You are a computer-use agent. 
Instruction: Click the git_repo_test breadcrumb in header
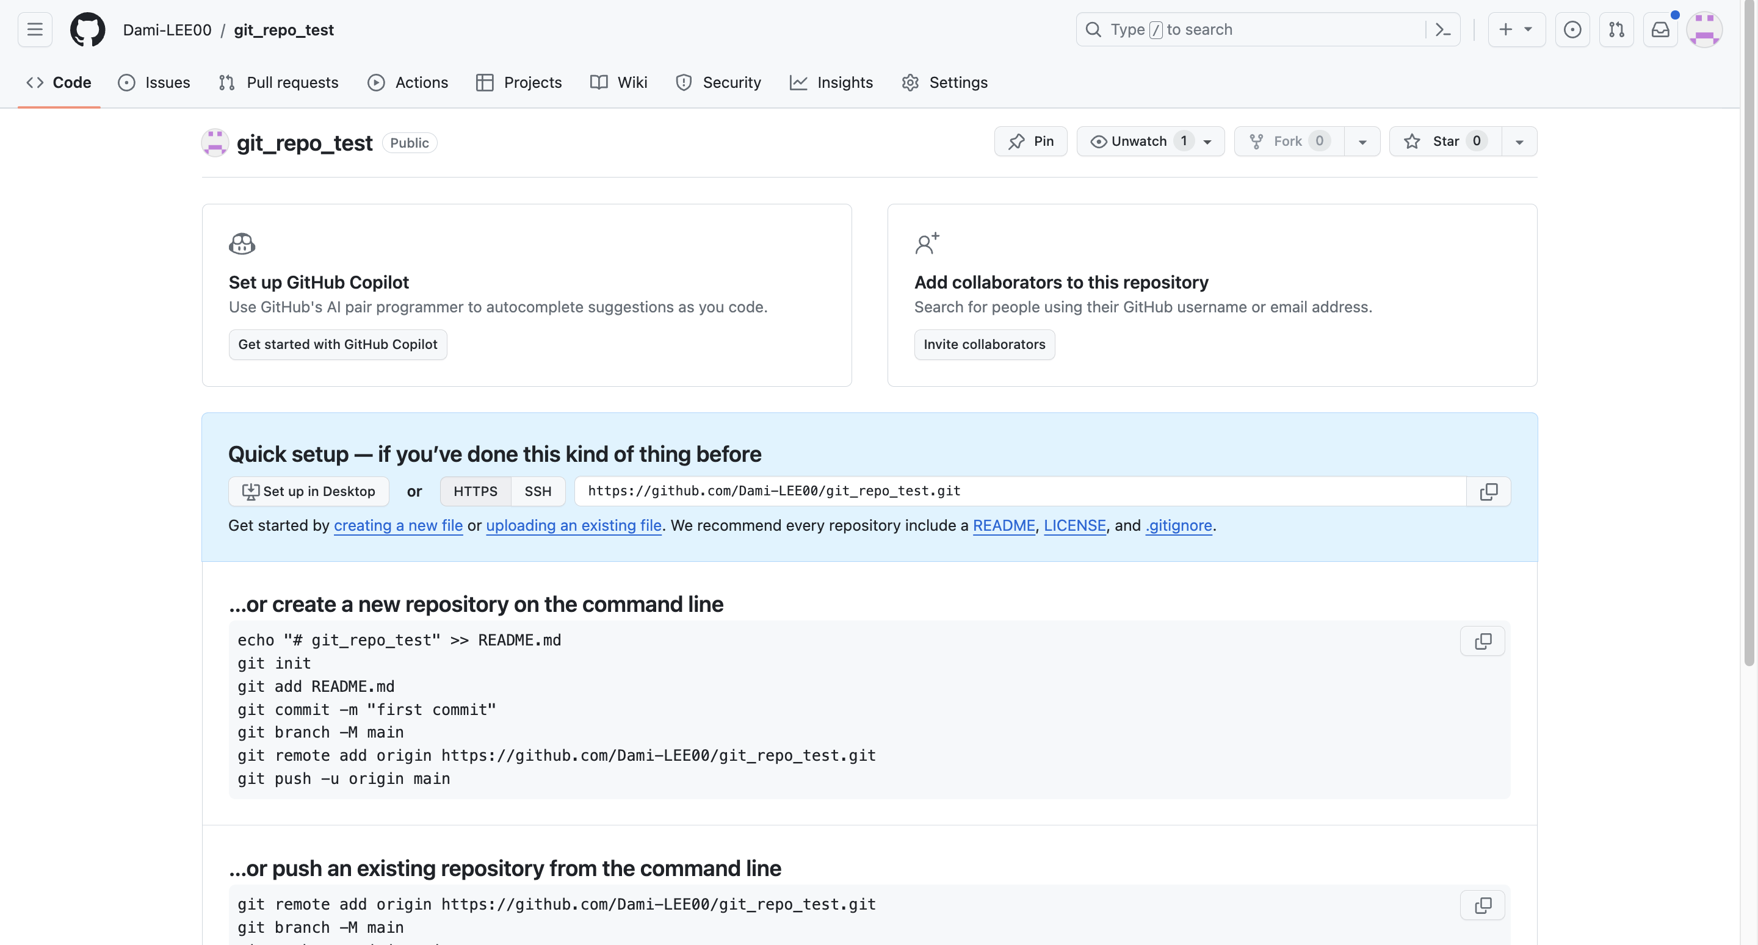[284, 29]
